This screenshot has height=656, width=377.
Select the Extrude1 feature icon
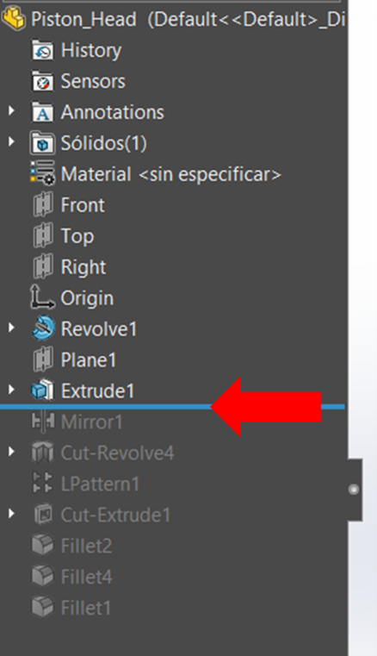[x=42, y=390]
